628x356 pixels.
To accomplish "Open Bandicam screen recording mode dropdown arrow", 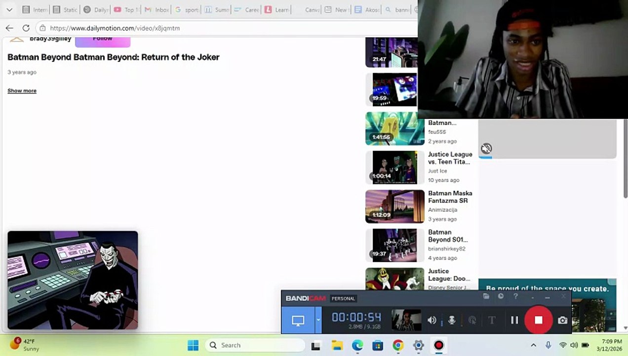I will 318,320.
